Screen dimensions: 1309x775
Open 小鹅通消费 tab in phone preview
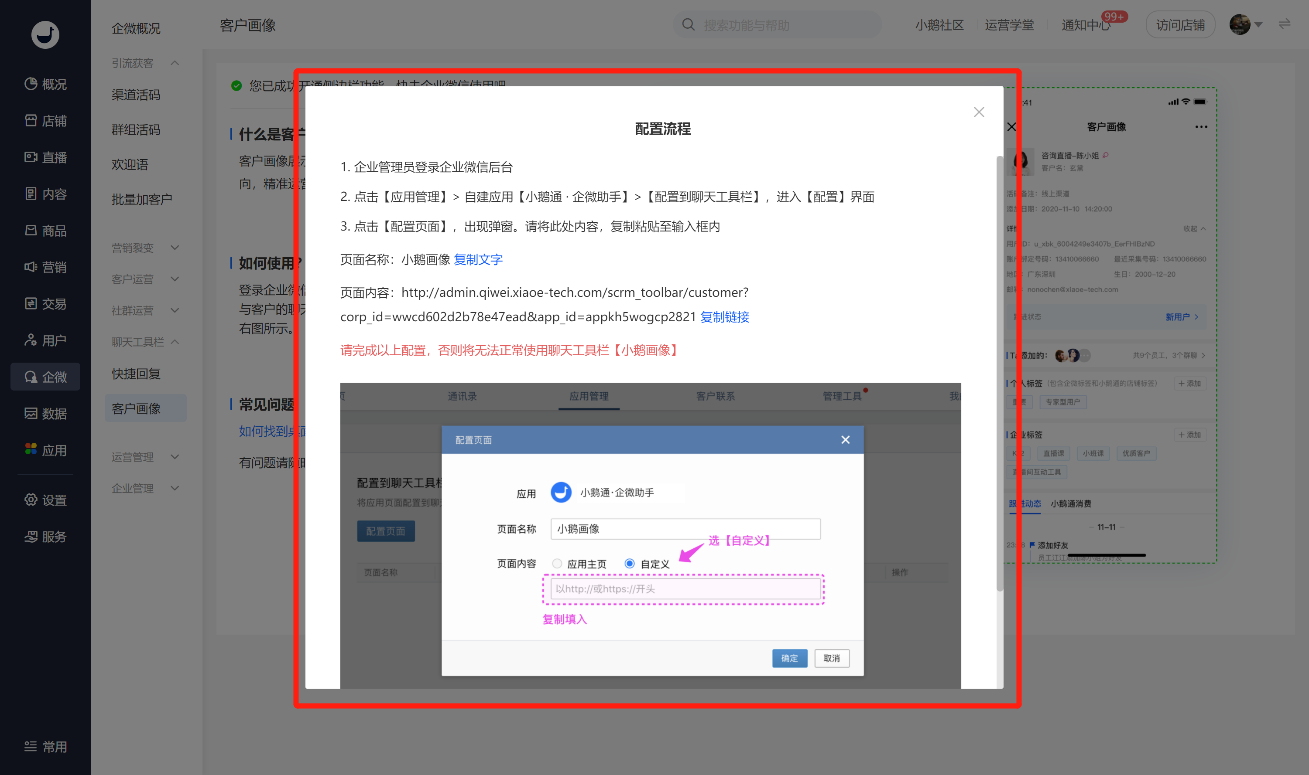[1071, 503]
